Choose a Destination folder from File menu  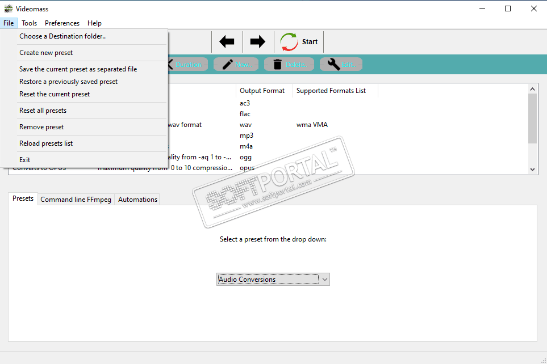(x=84, y=36)
